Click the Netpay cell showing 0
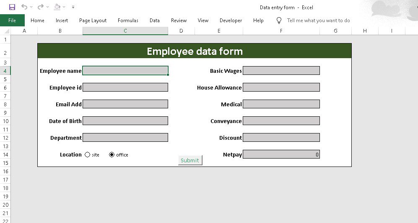Image resolution: width=418 pixels, height=223 pixels. pos(281,154)
